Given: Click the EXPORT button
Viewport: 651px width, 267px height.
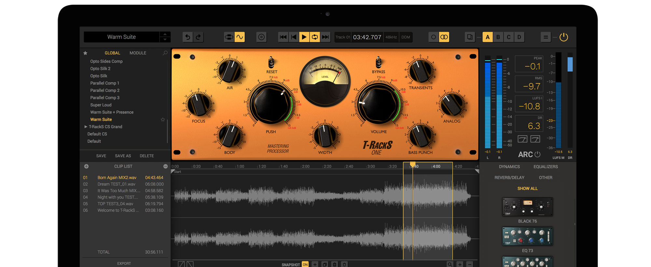Looking at the screenshot, I should tap(124, 263).
